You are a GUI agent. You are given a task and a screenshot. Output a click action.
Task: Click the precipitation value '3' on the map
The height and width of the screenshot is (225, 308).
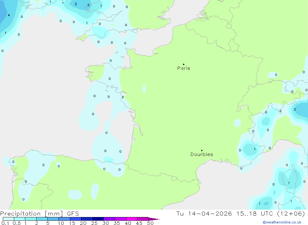coord(76,4)
